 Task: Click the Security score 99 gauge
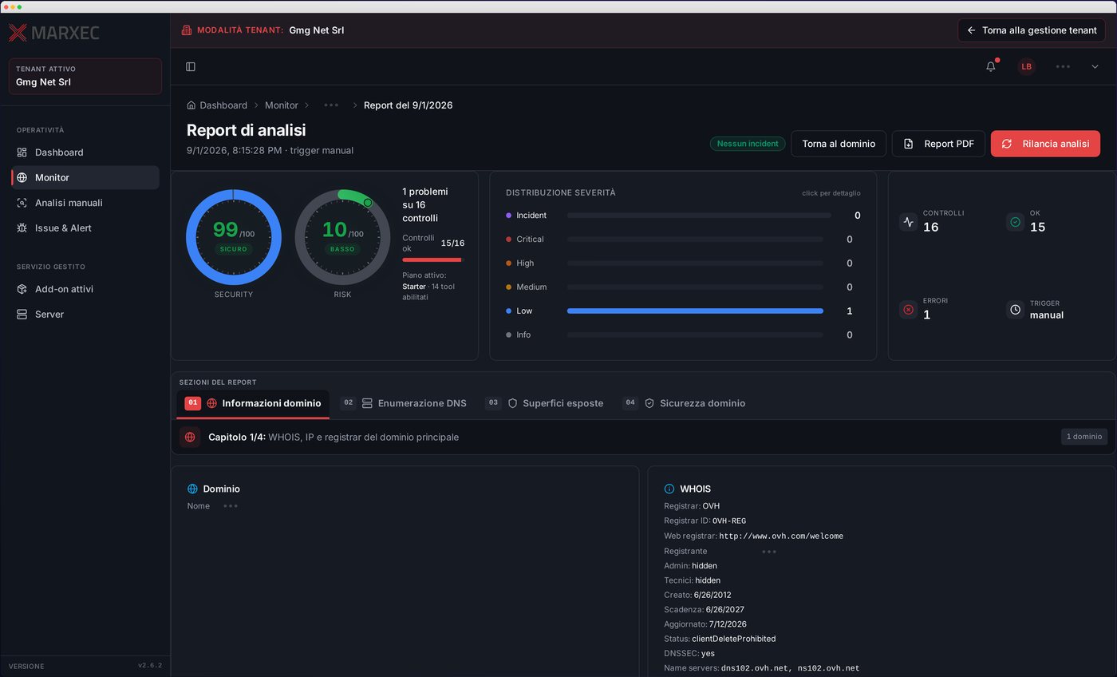point(234,237)
